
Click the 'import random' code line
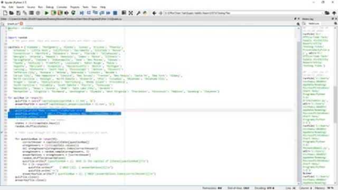coord(17,37)
